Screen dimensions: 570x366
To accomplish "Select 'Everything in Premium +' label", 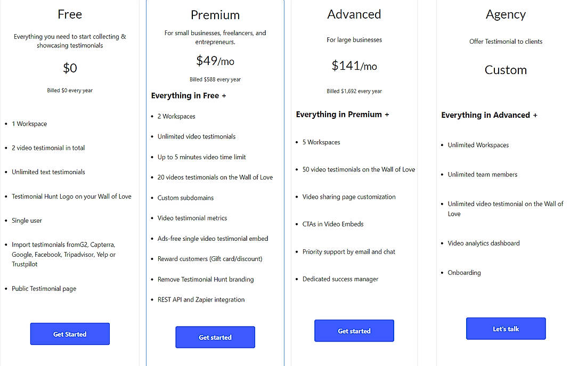I will 343,114.
